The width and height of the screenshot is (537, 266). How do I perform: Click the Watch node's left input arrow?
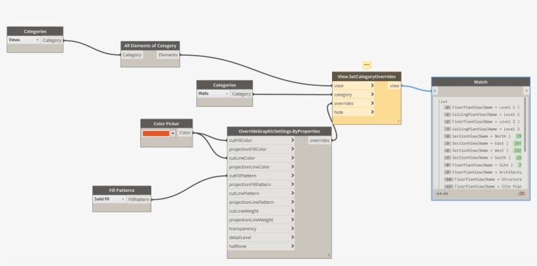coord(435,90)
